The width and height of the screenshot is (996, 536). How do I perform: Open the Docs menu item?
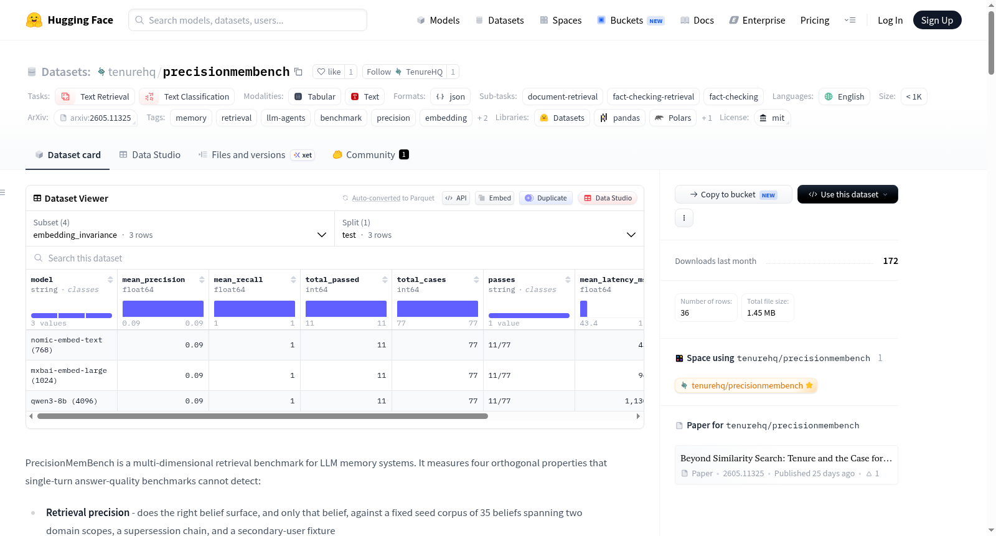click(x=697, y=20)
